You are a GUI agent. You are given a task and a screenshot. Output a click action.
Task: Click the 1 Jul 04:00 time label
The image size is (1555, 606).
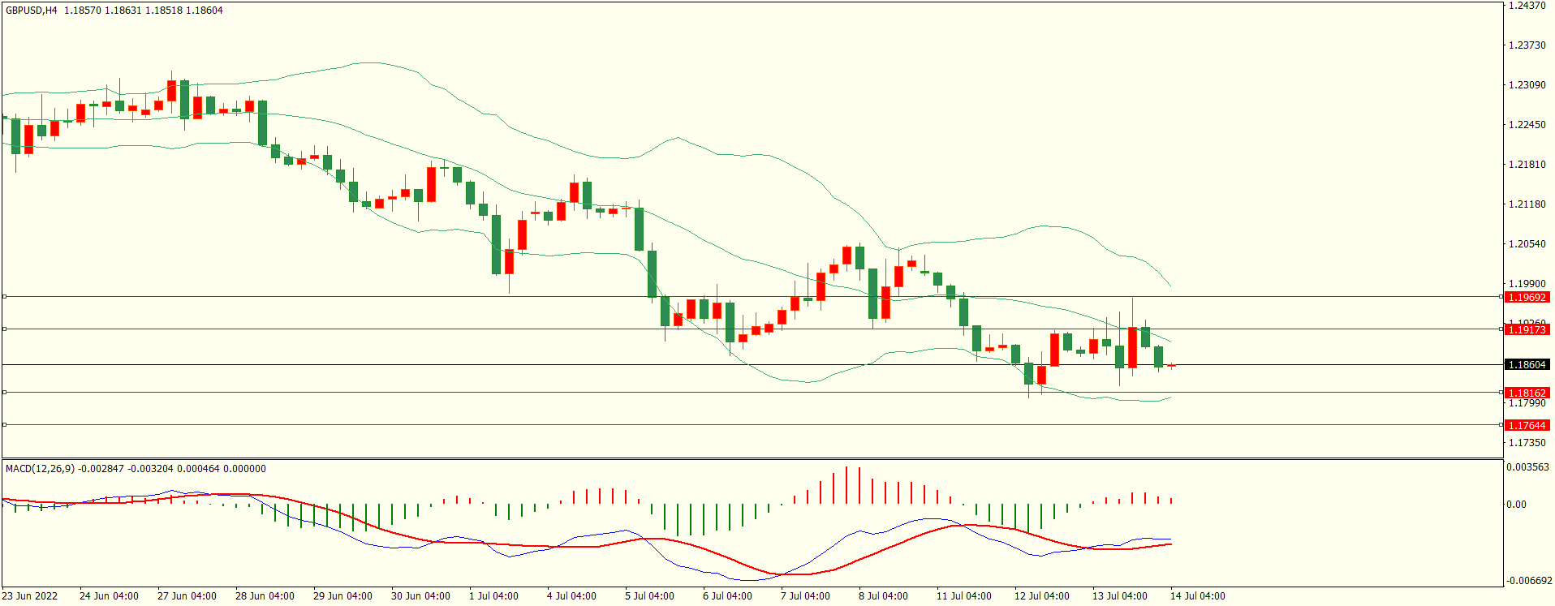[493, 596]
